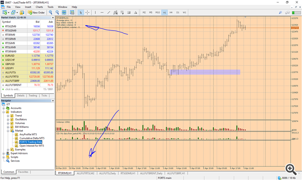Toggle the H1 timeframe button
The height and width of the screenshot is (180, 302).
pyautogui.click(x=164, y=12)
